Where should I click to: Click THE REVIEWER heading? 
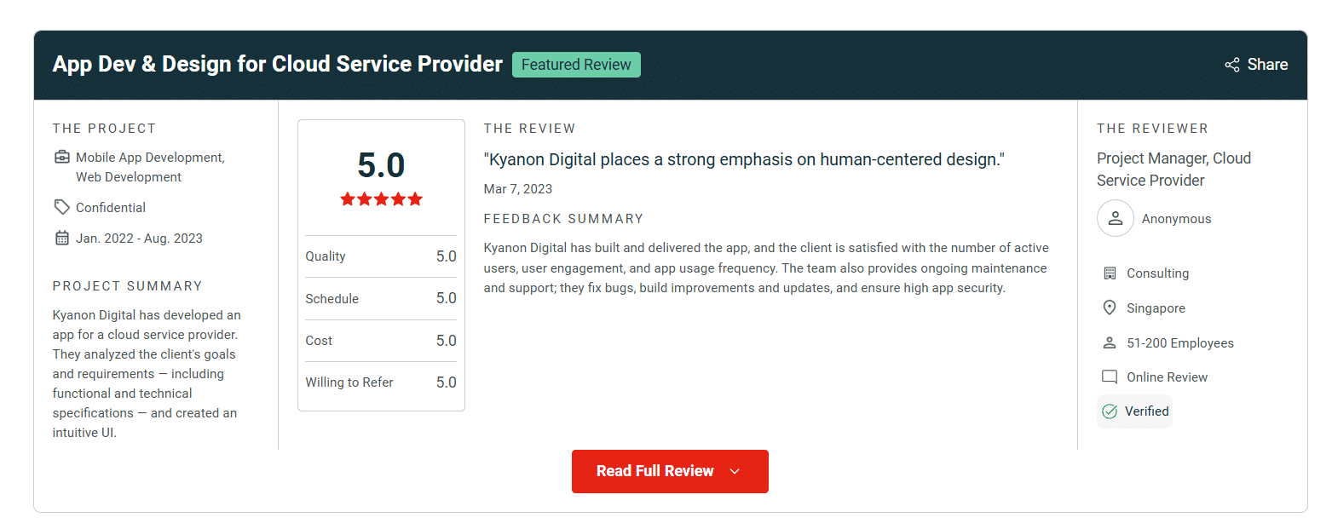[x=1152, y=129]
